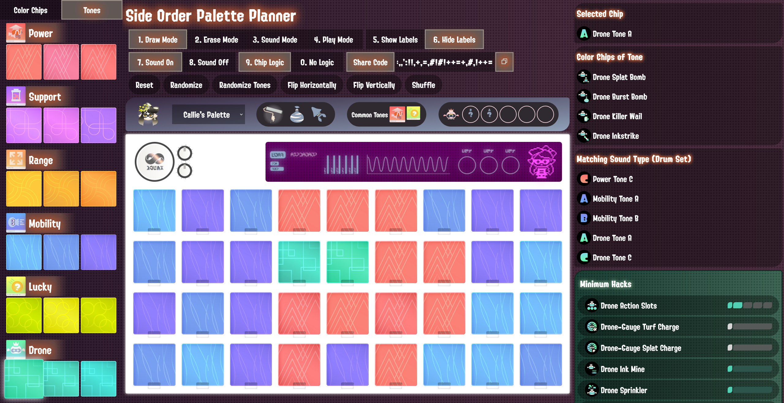Image resolution: width=784 pixels, height=403 pixels.
Task: Select the first Power color chip swatch
Action: (x=24, y=62)
